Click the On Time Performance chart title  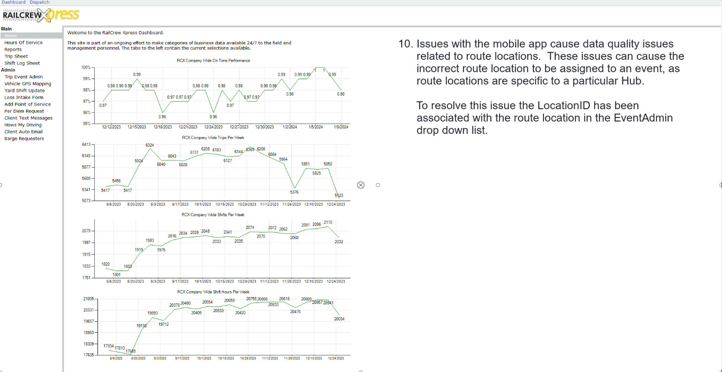pyautogui.click(x=213, y=60)
